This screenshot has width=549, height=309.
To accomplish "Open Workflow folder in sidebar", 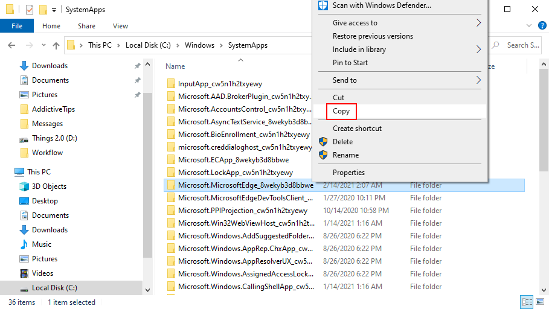I will coord(47,153).
